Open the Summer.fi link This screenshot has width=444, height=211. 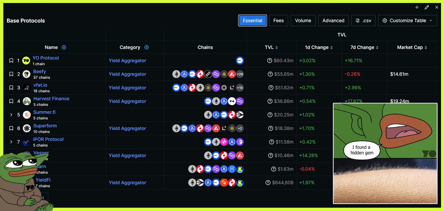[44, 112]
